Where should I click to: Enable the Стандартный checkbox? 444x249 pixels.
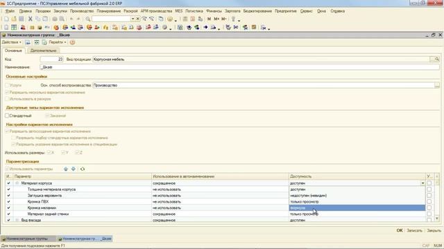[x=7, y=116]
